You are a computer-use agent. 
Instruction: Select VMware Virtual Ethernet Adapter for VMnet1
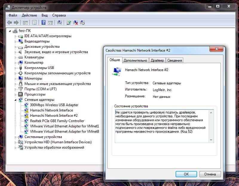tap(65, 126)
